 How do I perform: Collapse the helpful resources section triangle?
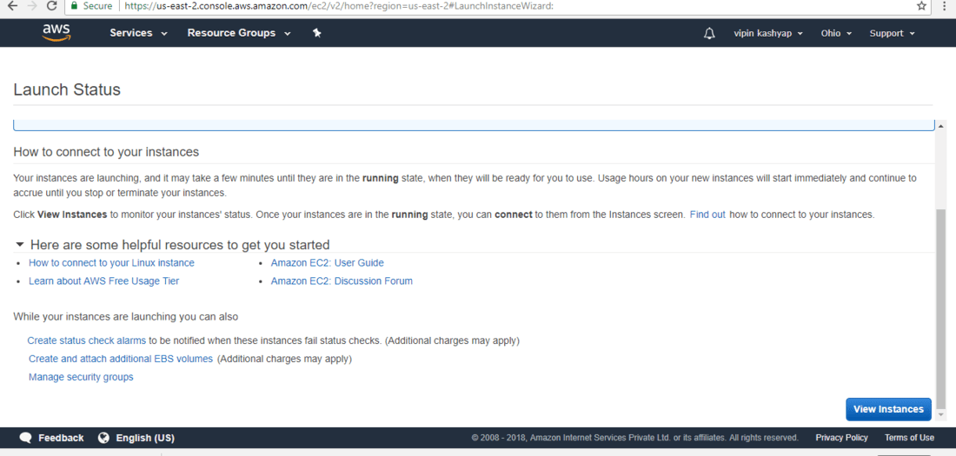pyautogui.click(x=20, y=244)
